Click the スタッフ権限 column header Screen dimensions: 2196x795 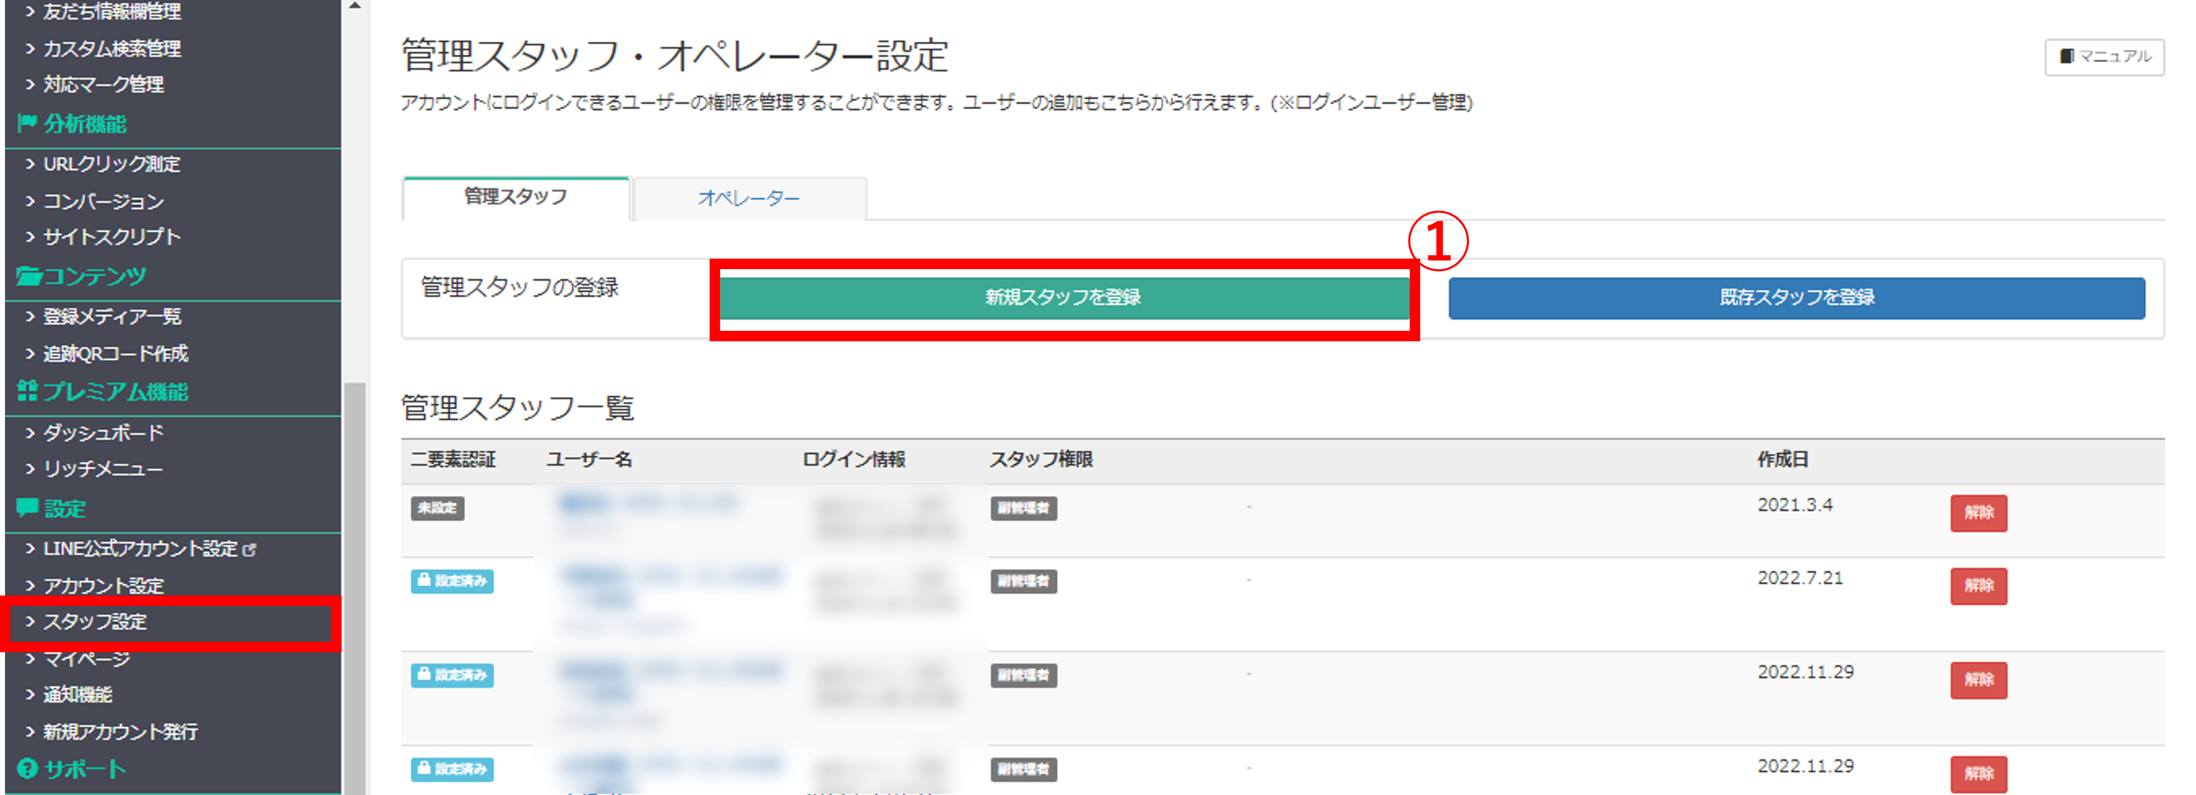1041,460
